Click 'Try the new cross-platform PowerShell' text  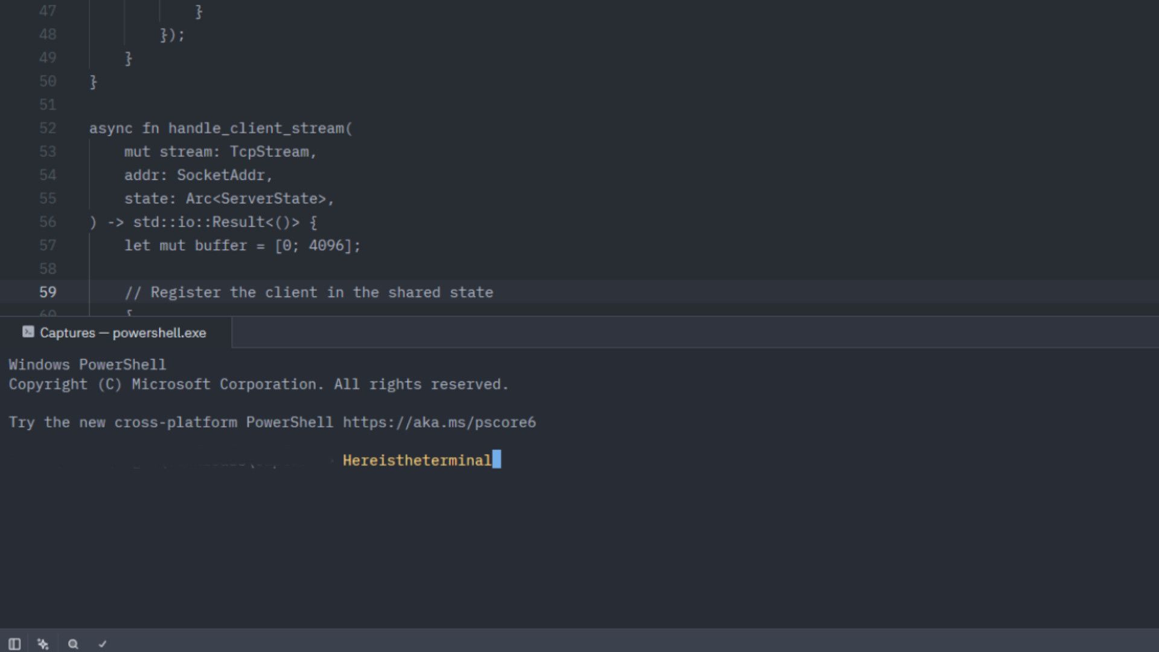point(171,423)
